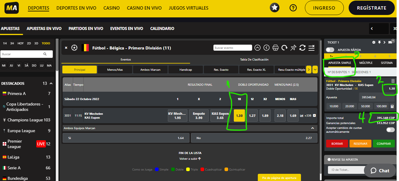Toggle the Apuesta Rápida switch
Screen dimensions: 399x181
(x=330, y=50)
